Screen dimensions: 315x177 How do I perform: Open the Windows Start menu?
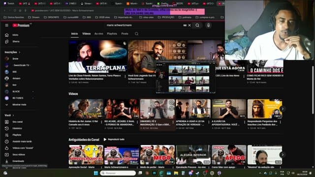point(96,173)
